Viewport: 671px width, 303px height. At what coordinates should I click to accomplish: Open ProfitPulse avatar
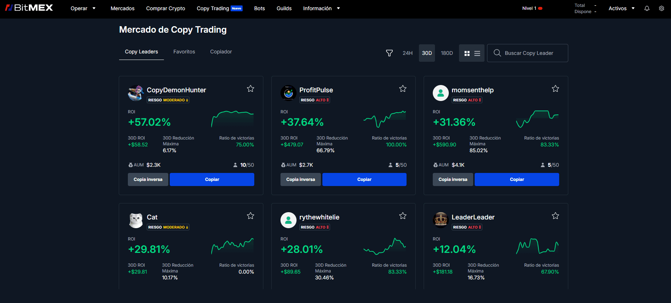[x=289, y=93]
